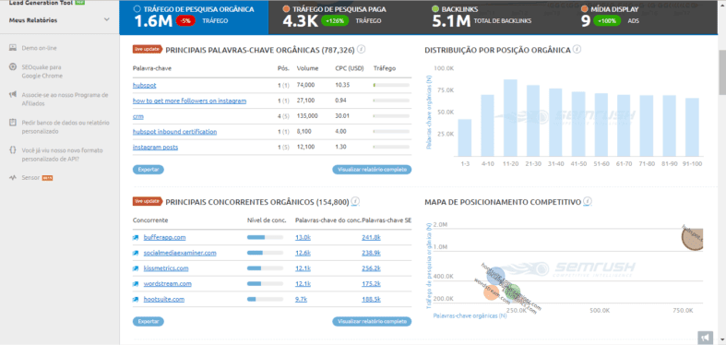Click the 1-3 position bar in chart

pos(465,137)
